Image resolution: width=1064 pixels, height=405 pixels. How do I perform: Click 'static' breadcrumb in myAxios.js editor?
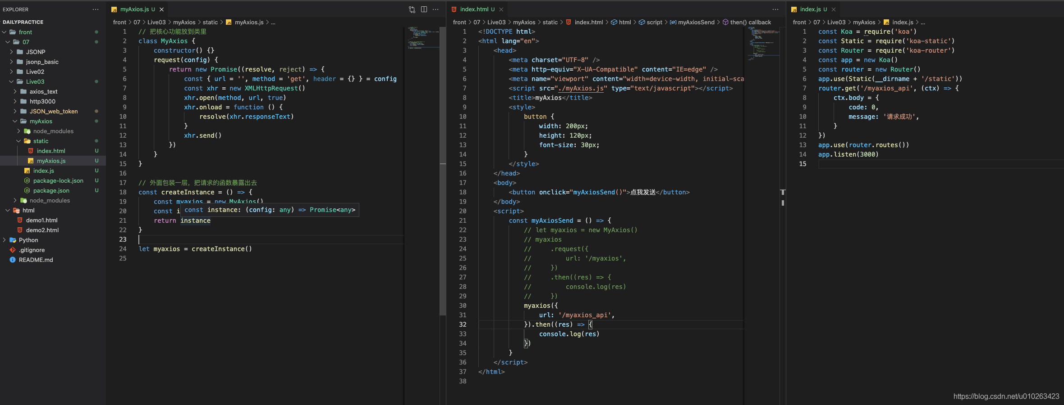tap(210, 22)
